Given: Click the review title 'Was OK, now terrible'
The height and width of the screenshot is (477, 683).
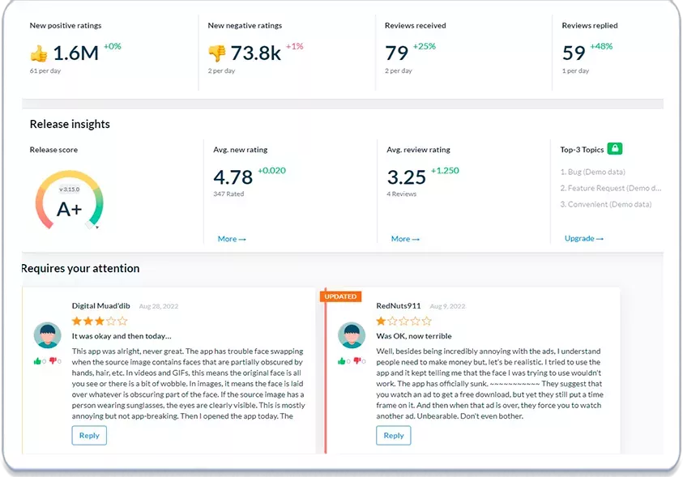Looking at the screenshot, I should tap(414, 336).
